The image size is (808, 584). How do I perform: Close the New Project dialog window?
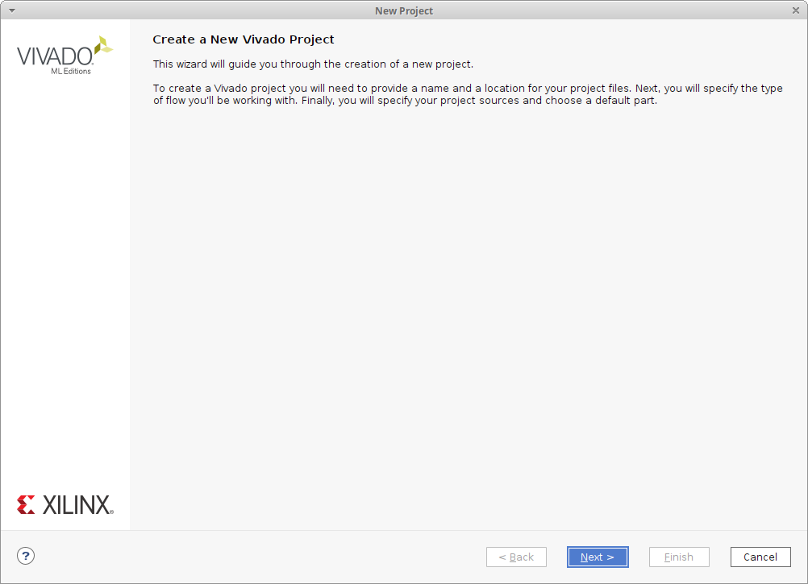click(796, 10)
